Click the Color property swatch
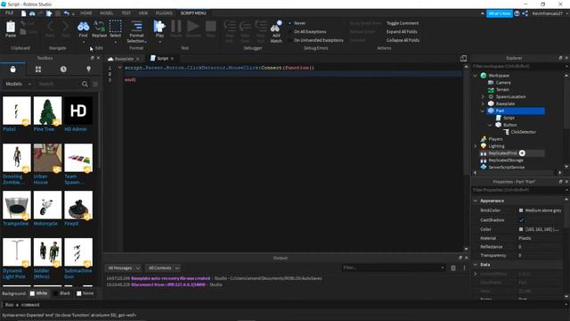Image resolution: width=570 pixels, height=321 pixels. click(x=521, y=229)
